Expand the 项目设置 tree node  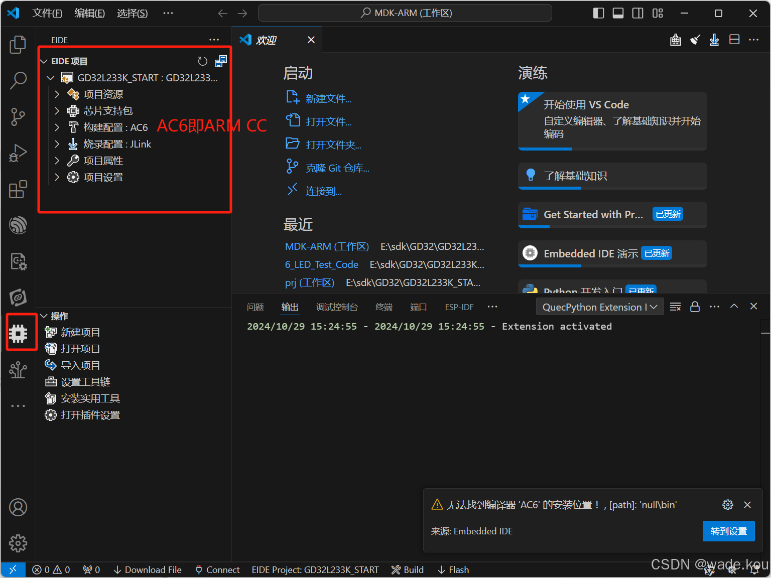[57, 177]
